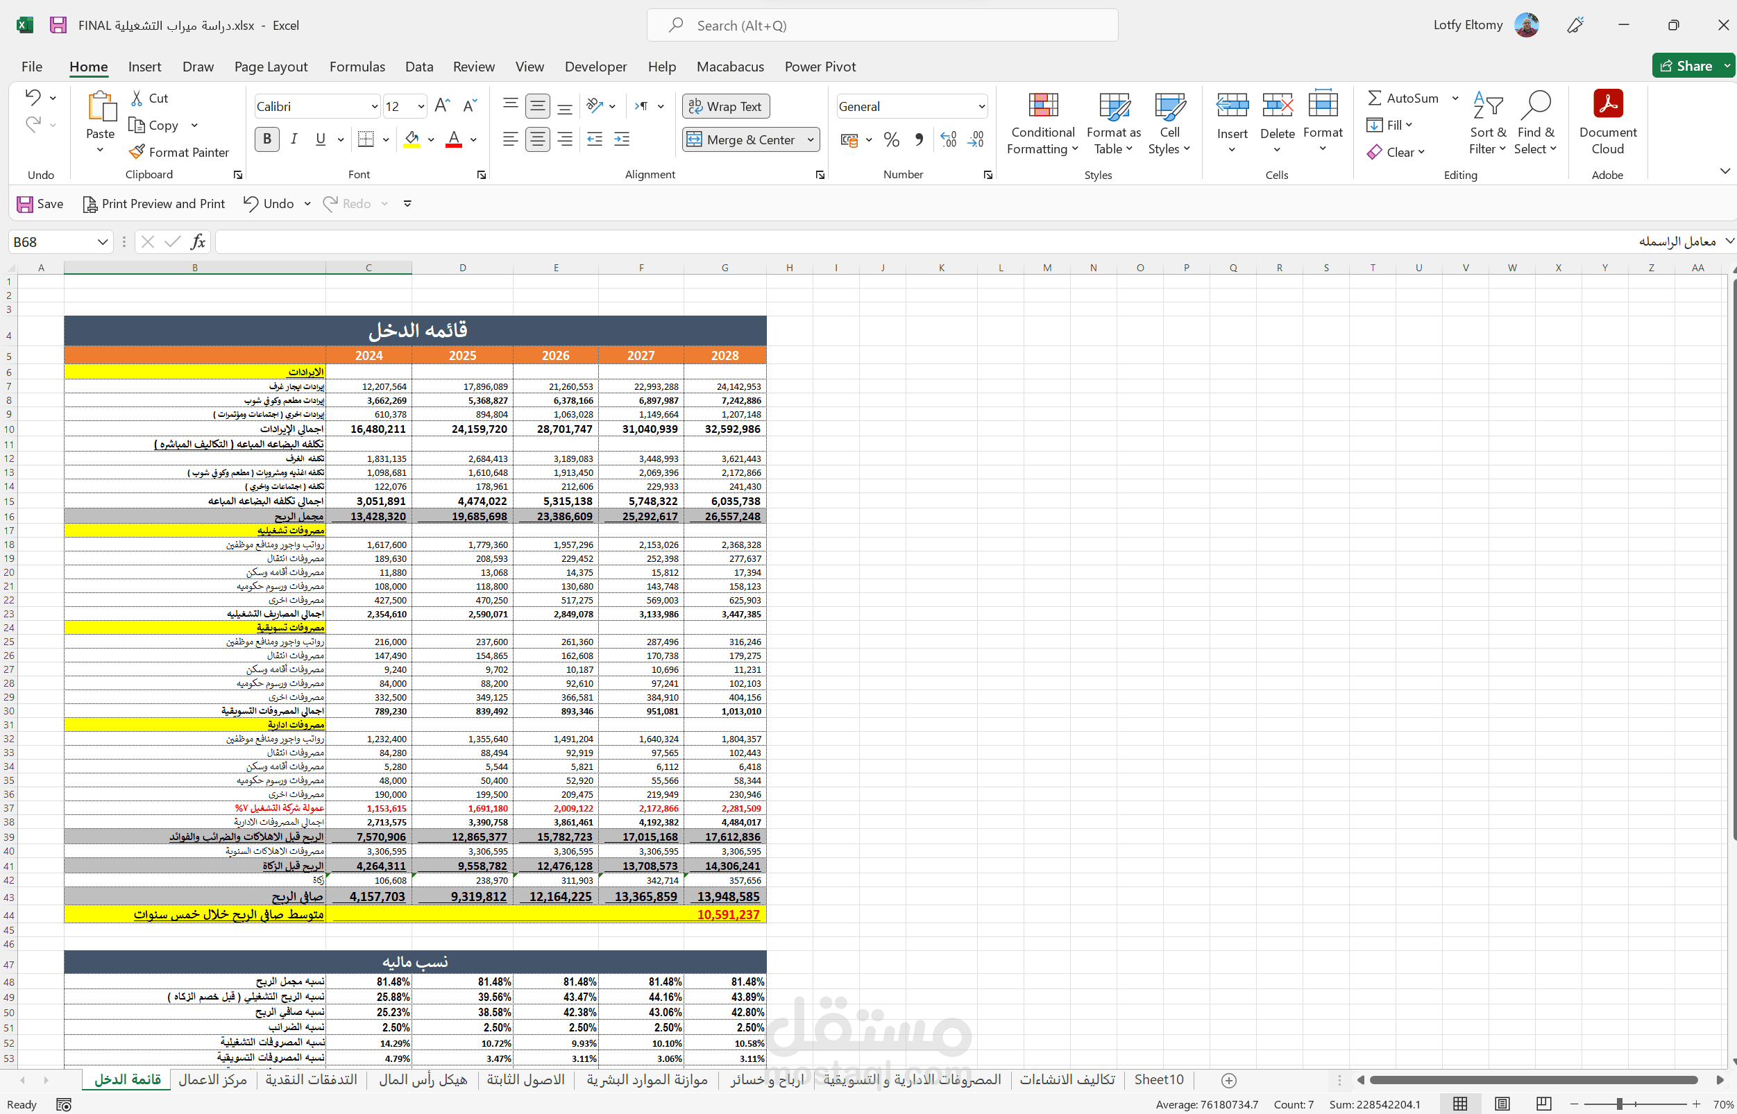Screen dimensions: 1737x1114
Task: Open Conditional Formatting
Action: point(1043,123)
